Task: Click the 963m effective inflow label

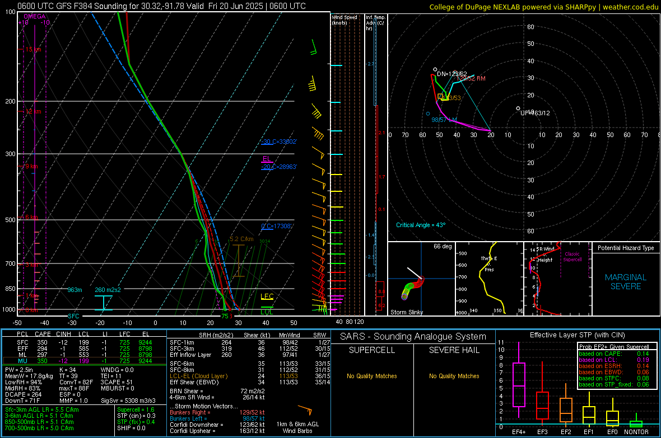Action: (x=75, y=290)
